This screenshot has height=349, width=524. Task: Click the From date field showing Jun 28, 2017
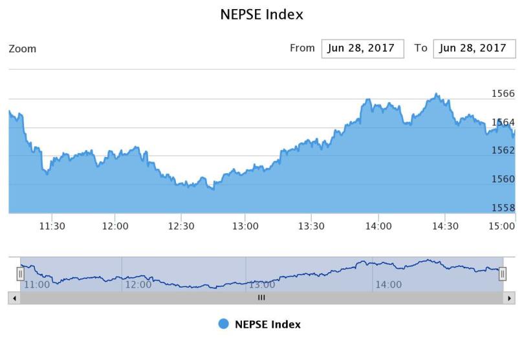[362, 48]
